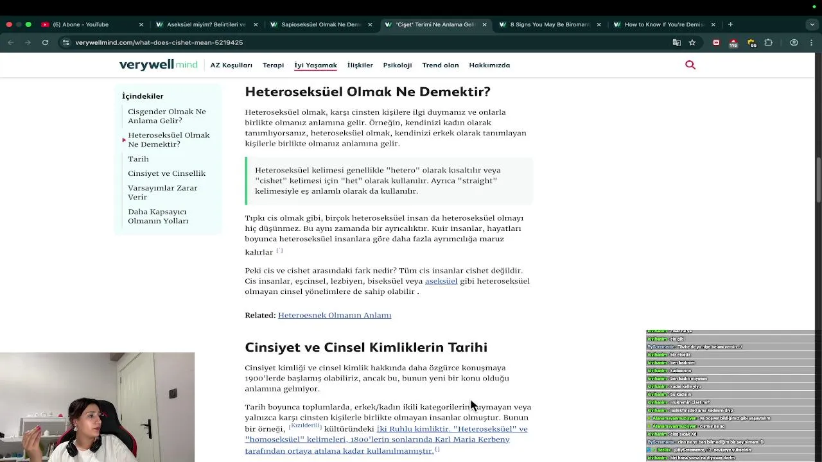This screenshot has width=822, height=462.
Task: Open the Heteroesnek Olmanın Anlamı related link
Action: pyautogui.click(x=335, y=315)
